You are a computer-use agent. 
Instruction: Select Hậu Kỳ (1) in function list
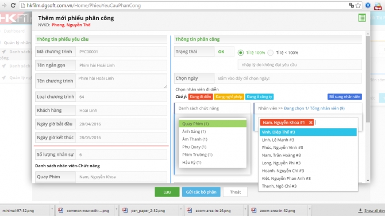[213, 162]
